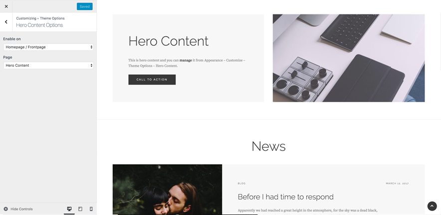Screen dimensions: 441x215
Task: Switch to tablet preview icon
Action: click(x=80, y=209)
